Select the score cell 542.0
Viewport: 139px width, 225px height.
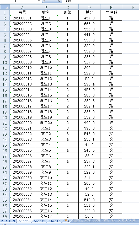click(x=89, y=200)
